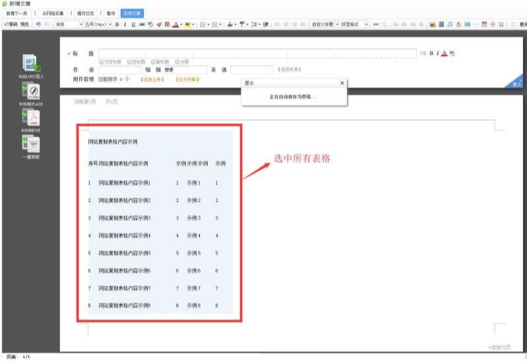Image resolution: width=527 pixels, height=362 pixels.
Task: Toggle bold in the editor toolbar
Action: point(117,24)
